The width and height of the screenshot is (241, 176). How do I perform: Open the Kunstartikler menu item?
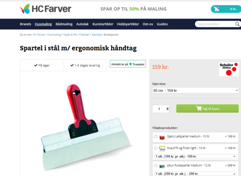pyautogui.click(x=103, y=24)
